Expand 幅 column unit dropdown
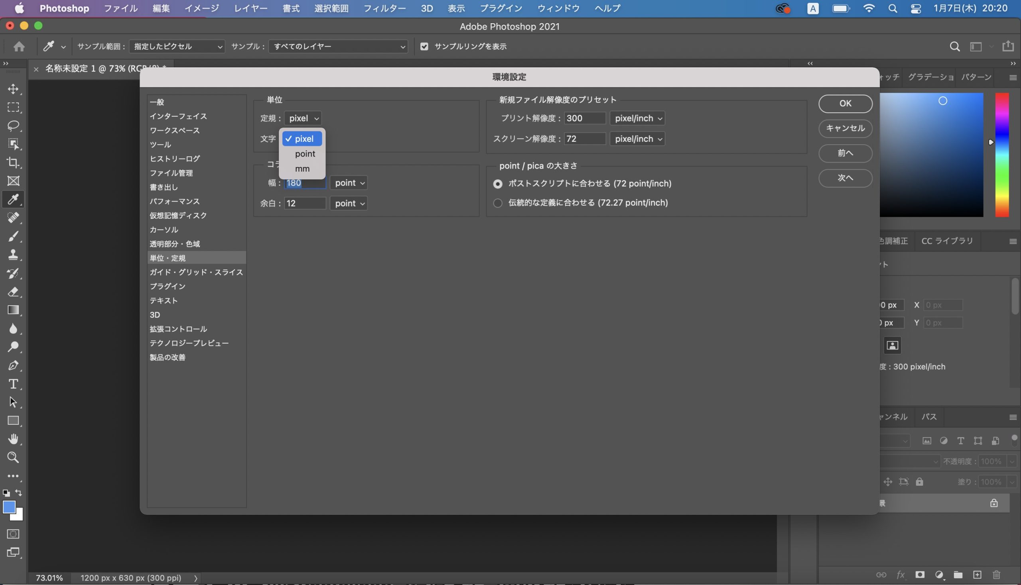The width and height of the screenshot is (1021, 585). tap(349, 183)
